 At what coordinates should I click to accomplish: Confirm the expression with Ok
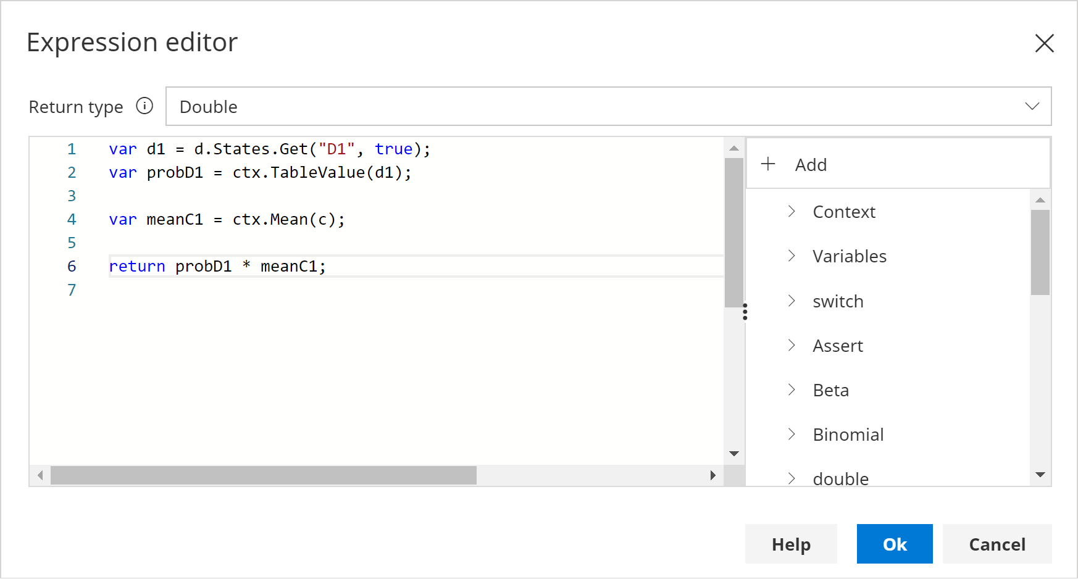[x=894, y=544]
